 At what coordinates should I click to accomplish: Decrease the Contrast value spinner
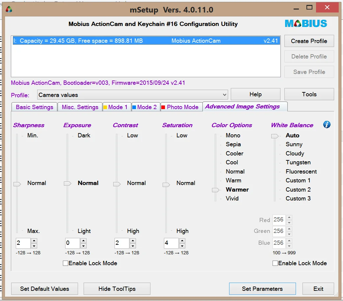(x=133, y=246)
